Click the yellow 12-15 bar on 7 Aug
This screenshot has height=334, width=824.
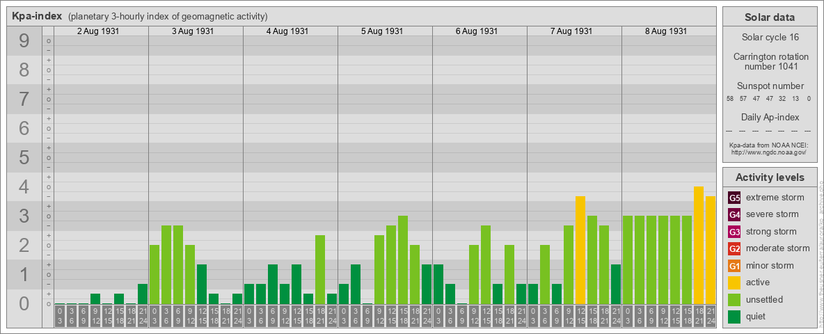pos(580,250)
